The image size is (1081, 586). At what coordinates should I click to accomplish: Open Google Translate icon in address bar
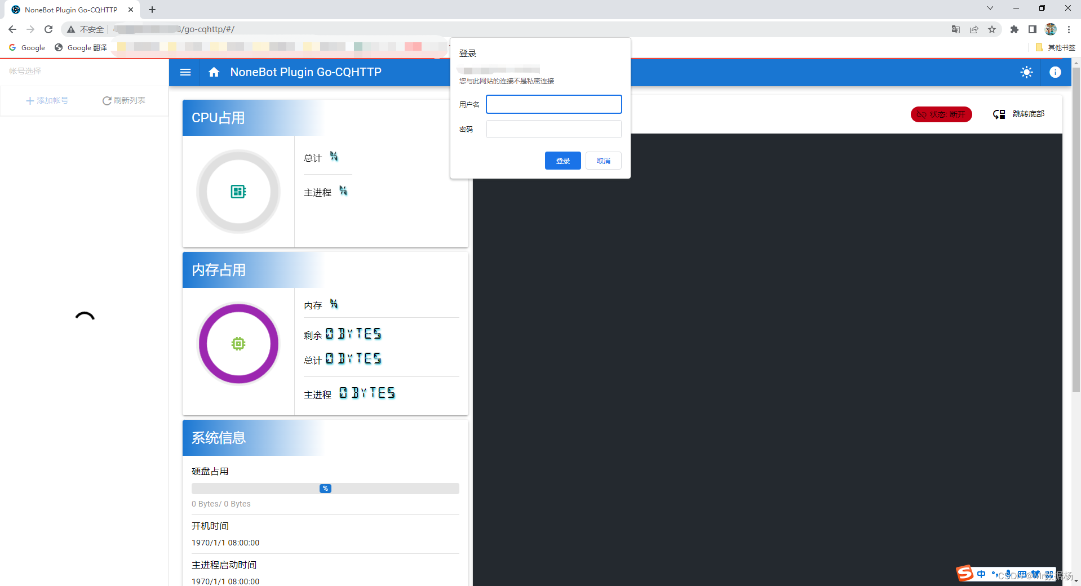[955, 29]
